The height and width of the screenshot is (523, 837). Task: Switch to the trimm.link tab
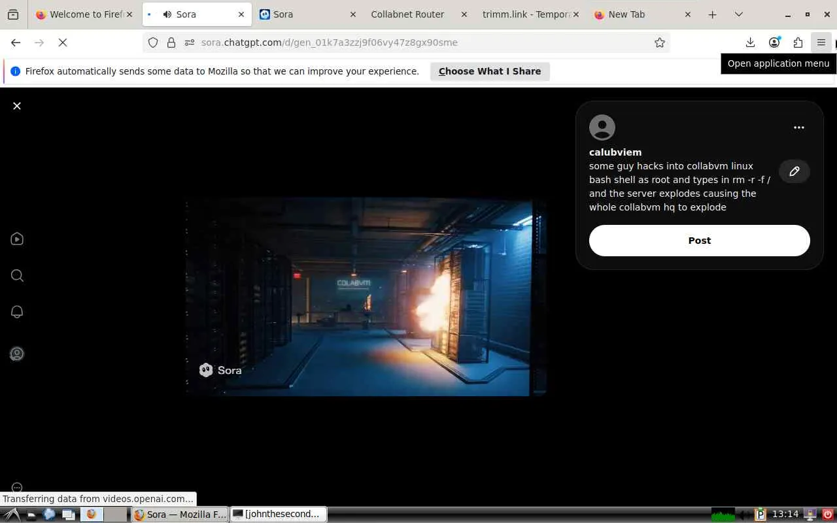(530, 14)
